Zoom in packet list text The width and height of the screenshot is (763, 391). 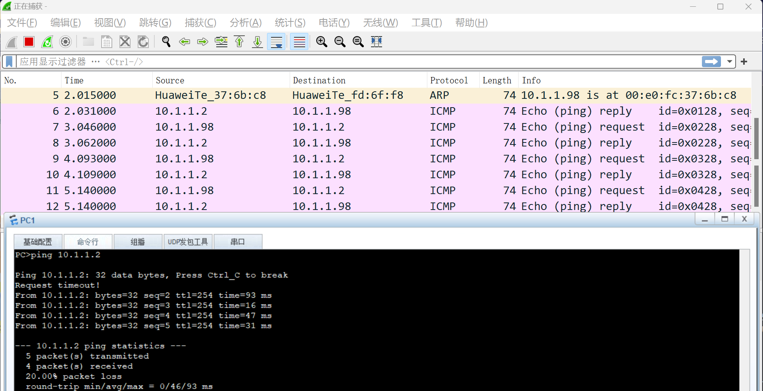pyautogui.click(x=322, y=42)
